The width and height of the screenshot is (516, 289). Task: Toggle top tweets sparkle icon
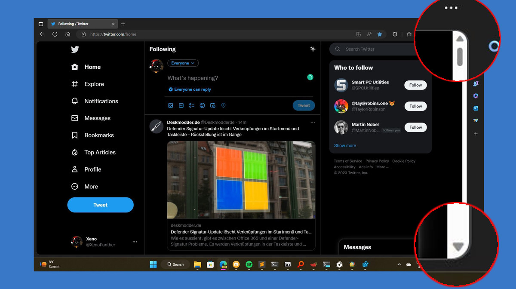(x=313, y=49)
